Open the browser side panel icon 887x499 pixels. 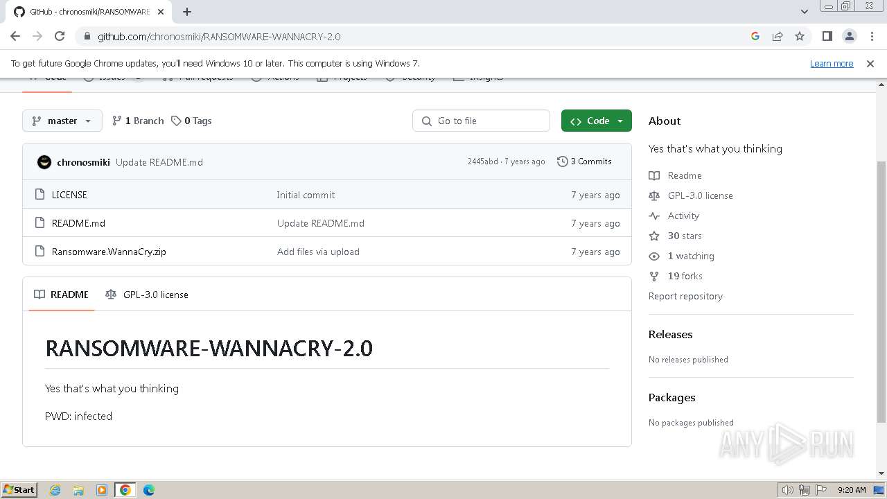pyautogui.click(x=827, y=36)
